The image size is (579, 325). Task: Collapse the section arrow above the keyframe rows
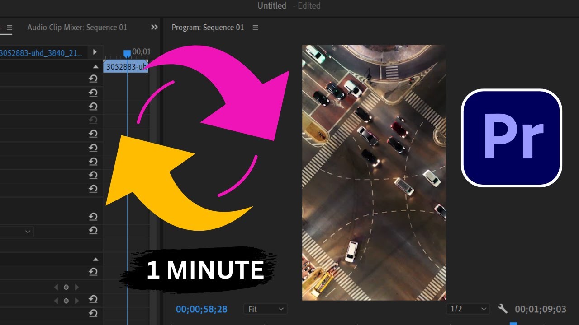[95, 260]
